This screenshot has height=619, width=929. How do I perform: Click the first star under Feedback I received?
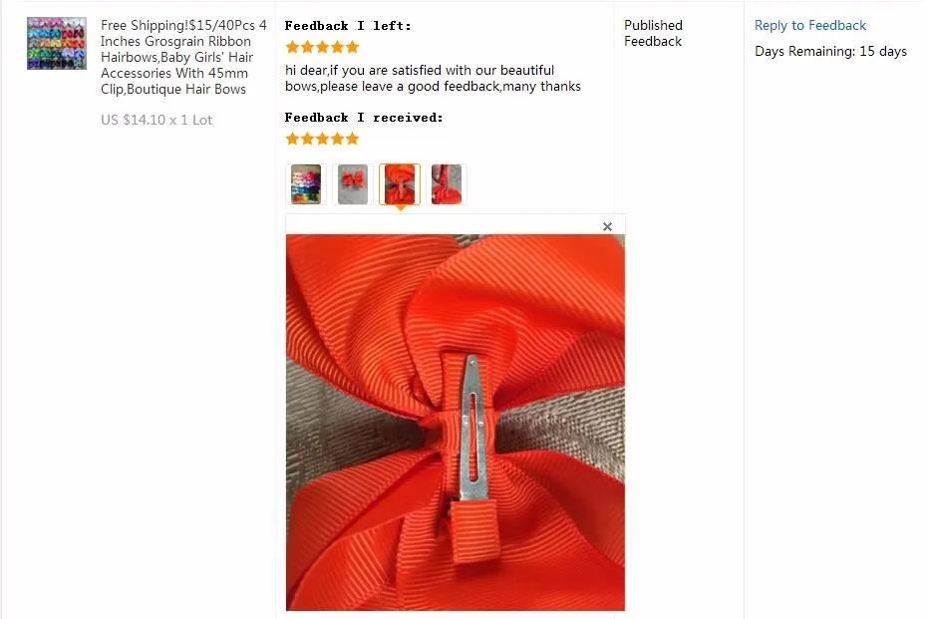click(x=292, y=139)
